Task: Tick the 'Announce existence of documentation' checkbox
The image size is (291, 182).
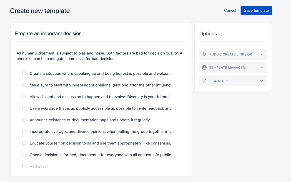Action: (24, 120)
